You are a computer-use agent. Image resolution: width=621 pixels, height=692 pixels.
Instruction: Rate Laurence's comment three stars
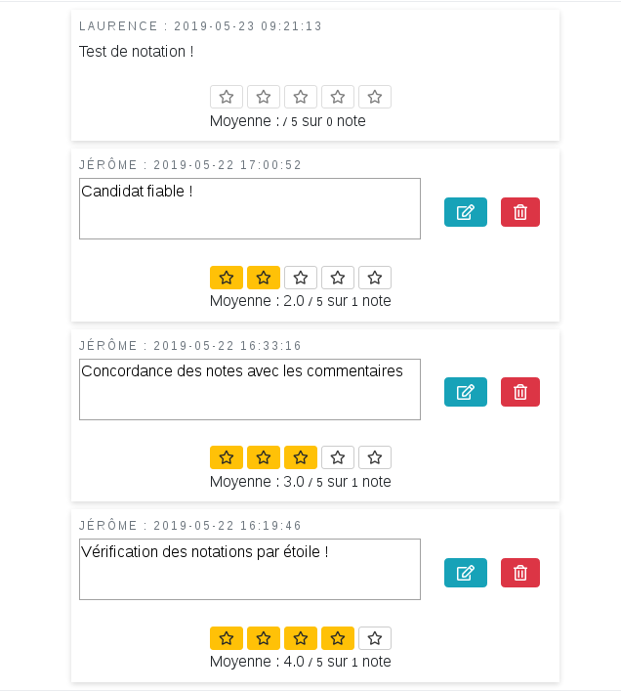coord(301,97)
